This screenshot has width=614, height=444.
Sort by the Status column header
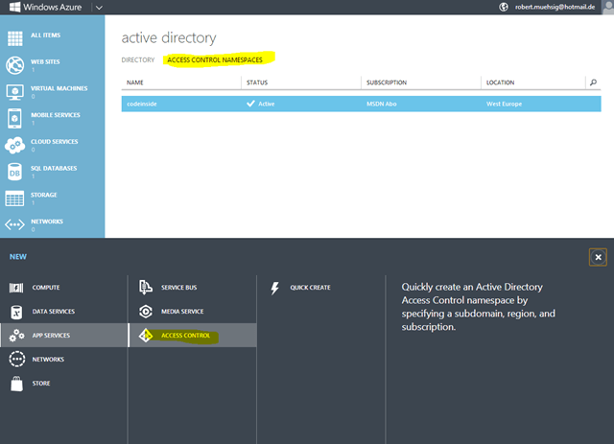click(257, 82)
